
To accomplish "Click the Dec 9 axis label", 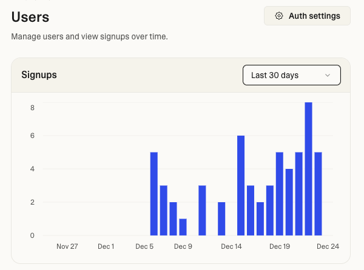I will pos(183,246).
